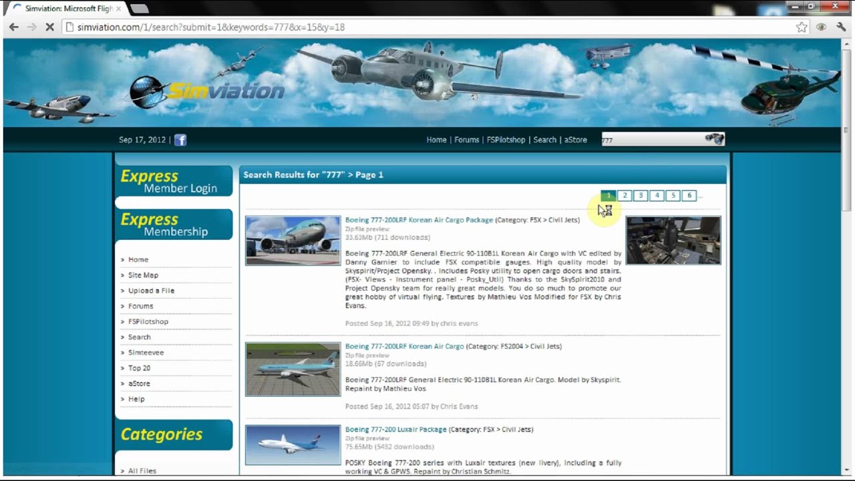Open Simteevee in the sidebar

tap(146, 352)
